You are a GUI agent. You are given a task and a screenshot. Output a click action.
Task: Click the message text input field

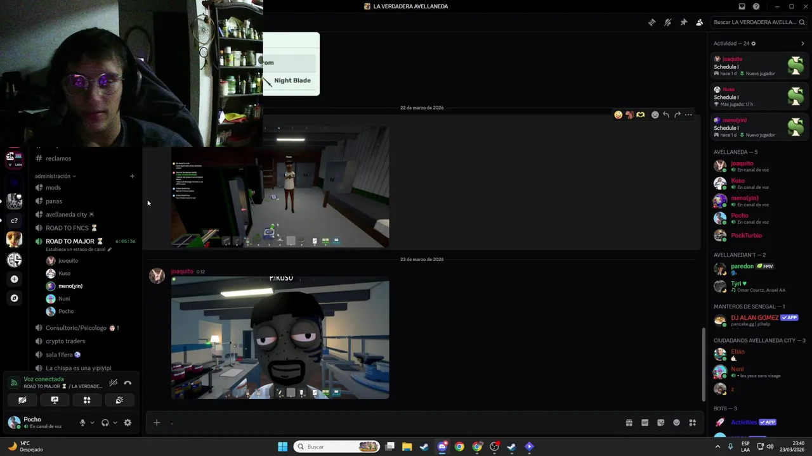coord(393,422)
